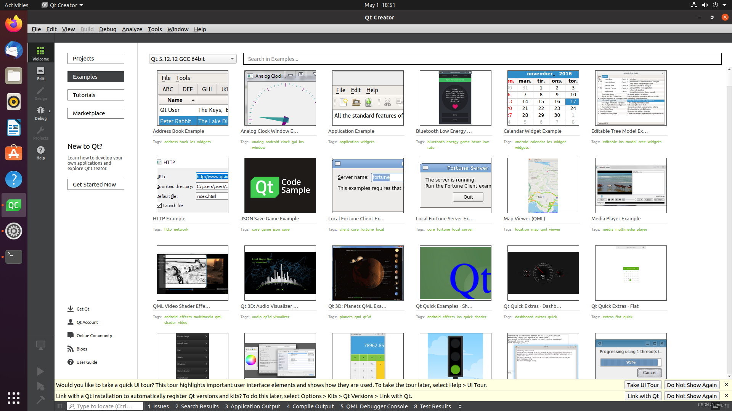Launch Firefox from the dock
The image size is (732, 411).
pyautogui.click(x=14, y=24)
